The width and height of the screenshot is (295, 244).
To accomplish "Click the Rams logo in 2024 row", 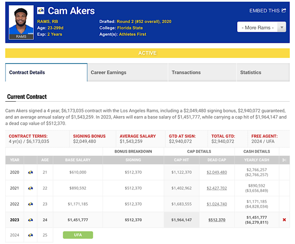I will [x=31, y=235].
